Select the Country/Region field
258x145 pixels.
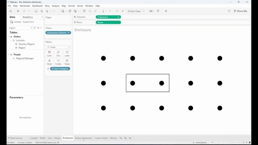coord(27,44)
